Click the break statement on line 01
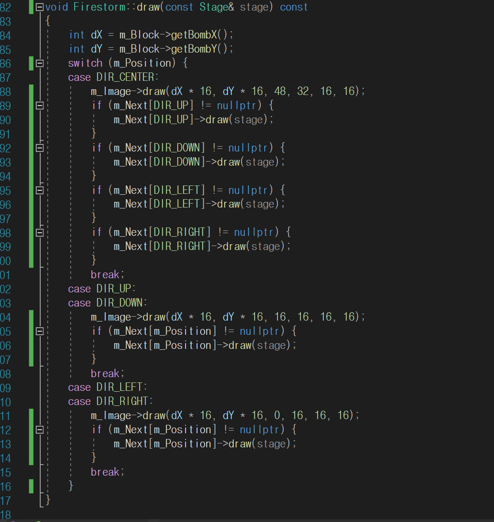 (x=107, y=275)
